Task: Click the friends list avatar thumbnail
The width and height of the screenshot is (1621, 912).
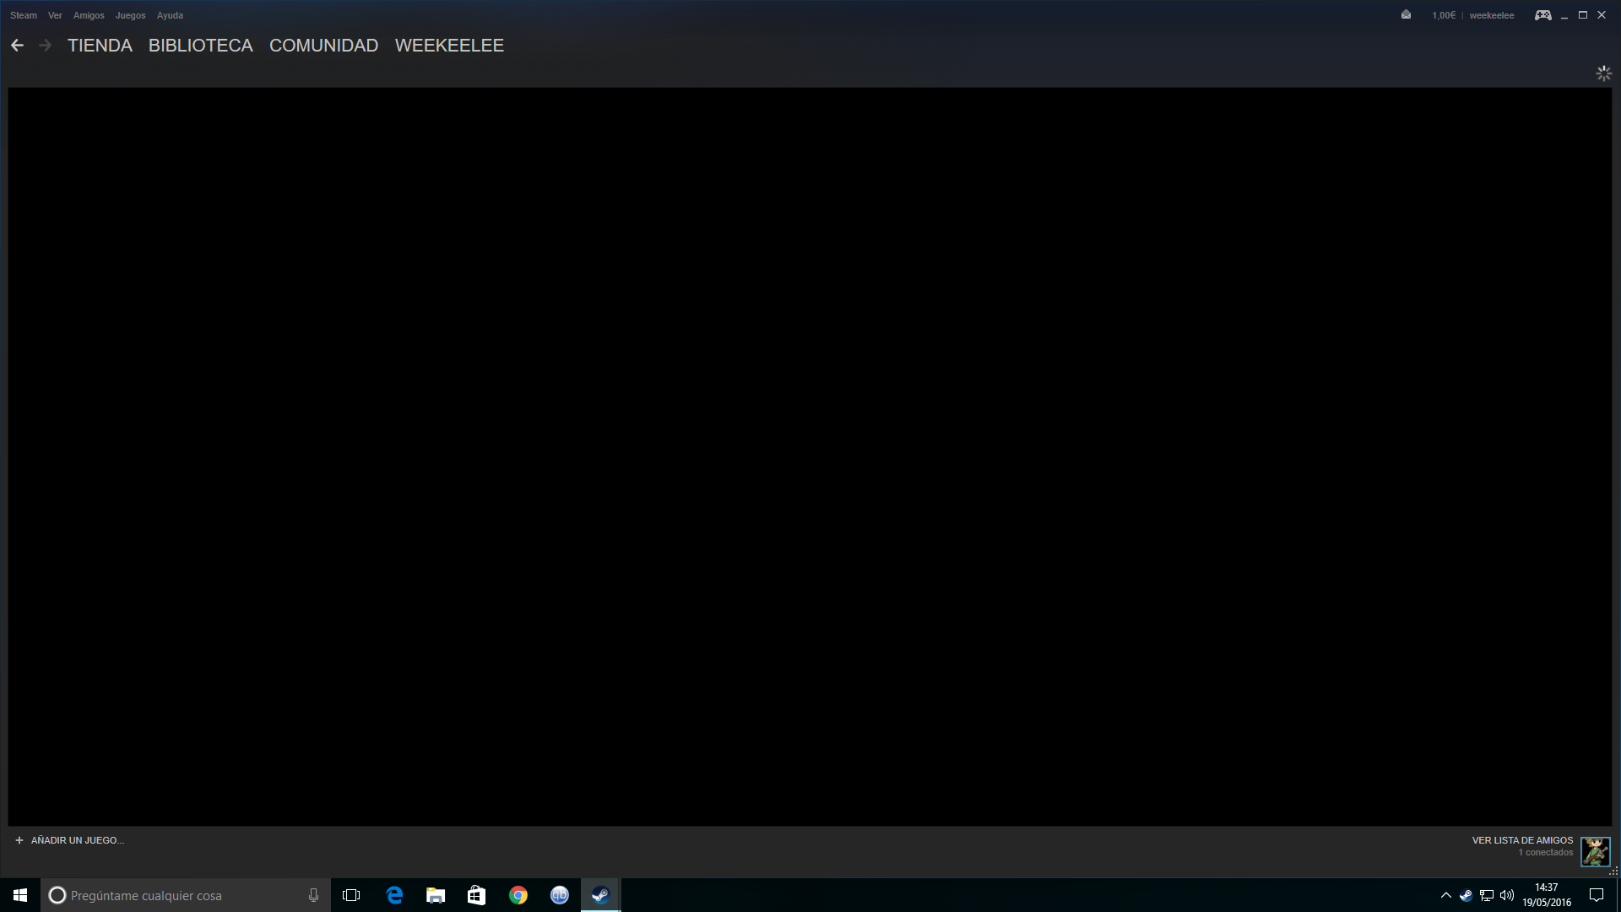Action: tap(1595, 851)
